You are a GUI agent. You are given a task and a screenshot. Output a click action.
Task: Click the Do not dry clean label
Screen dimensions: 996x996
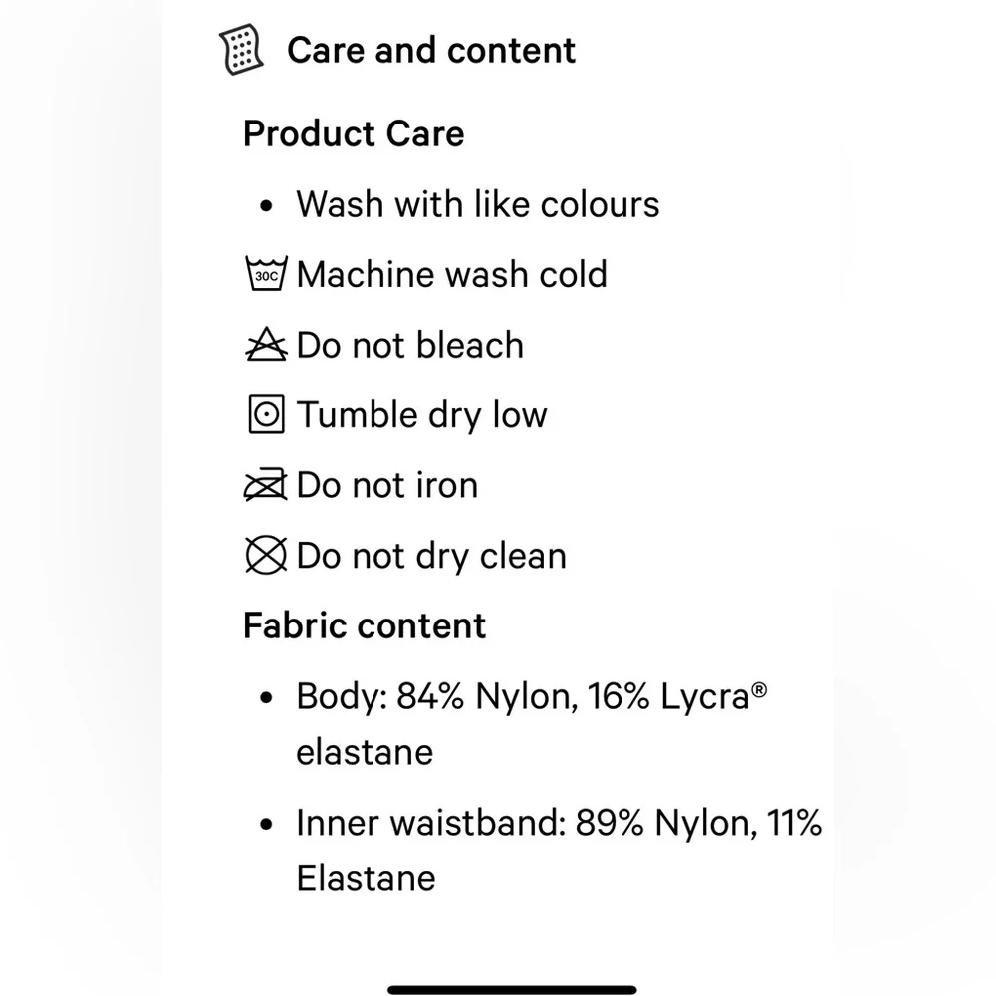[431, 556]
